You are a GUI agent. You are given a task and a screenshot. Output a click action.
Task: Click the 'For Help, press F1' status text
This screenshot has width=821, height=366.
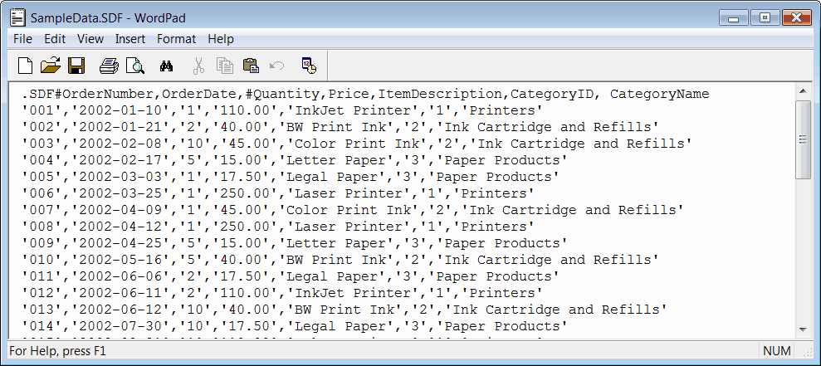pos(57,351)
